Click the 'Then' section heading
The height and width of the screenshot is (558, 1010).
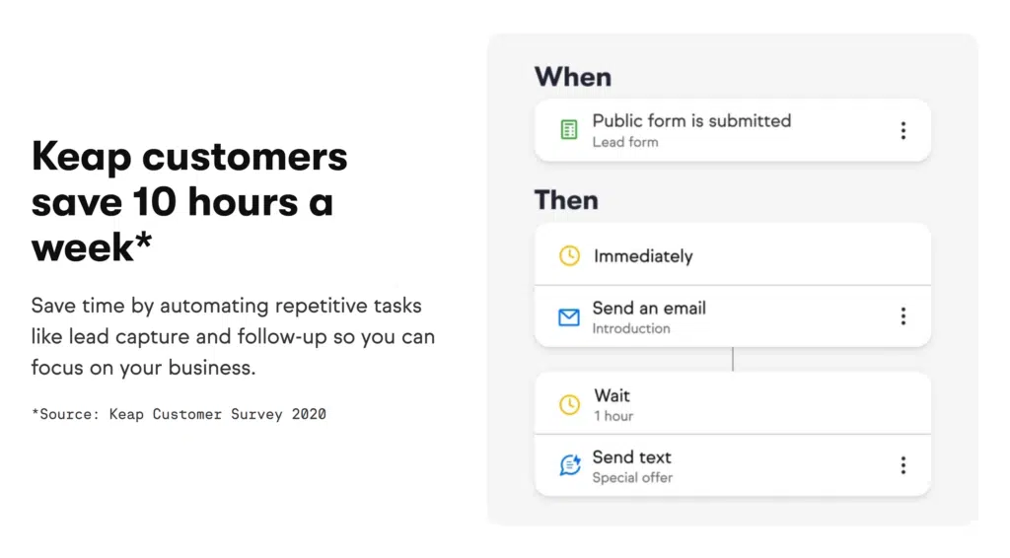click(566, 200)
